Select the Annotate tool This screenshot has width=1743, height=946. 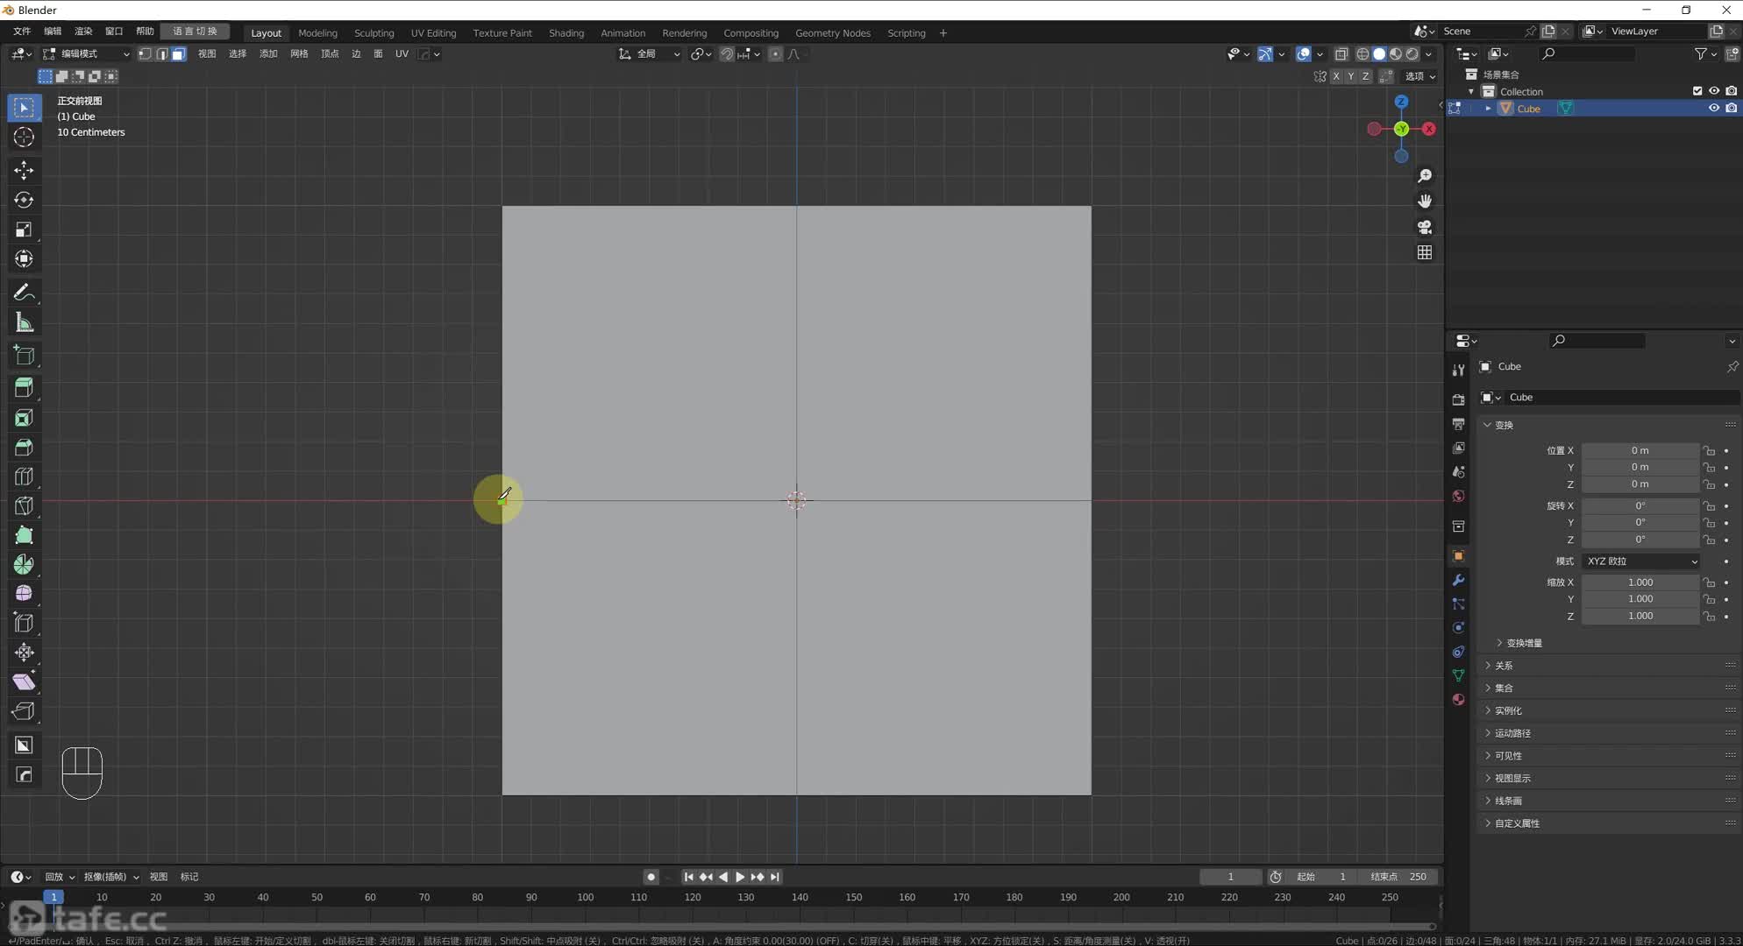tap(24, 292)
